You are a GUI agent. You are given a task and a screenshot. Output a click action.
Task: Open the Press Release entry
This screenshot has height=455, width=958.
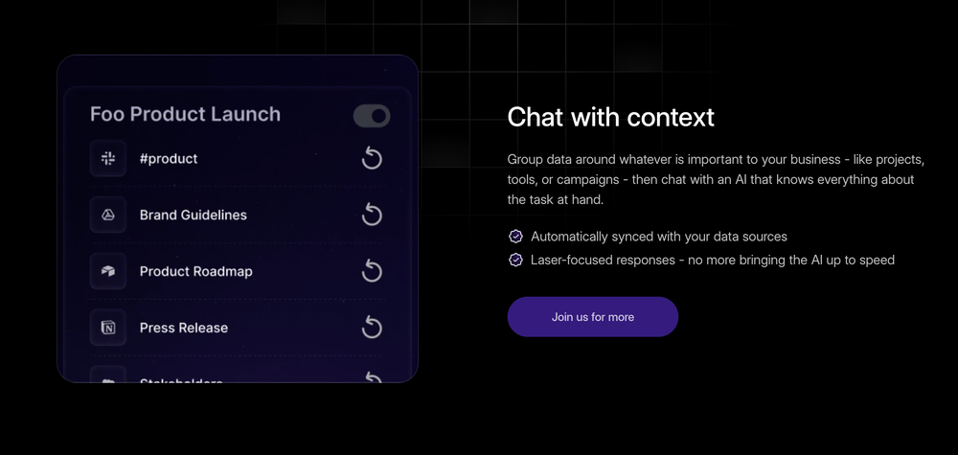[237, 328]
